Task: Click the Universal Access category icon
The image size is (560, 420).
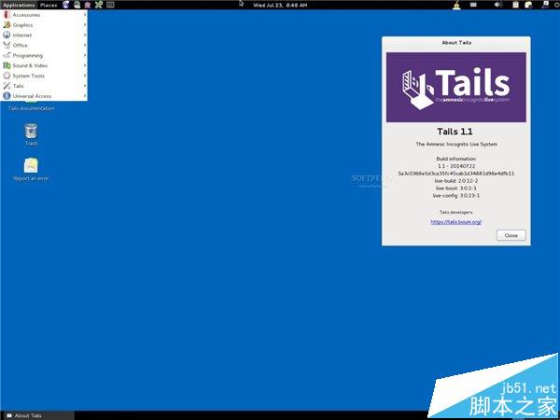Action: point(7,96)
